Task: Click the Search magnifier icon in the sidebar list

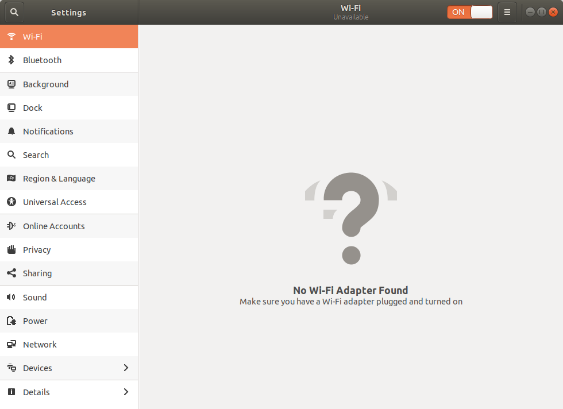Action: pos(11,155)
